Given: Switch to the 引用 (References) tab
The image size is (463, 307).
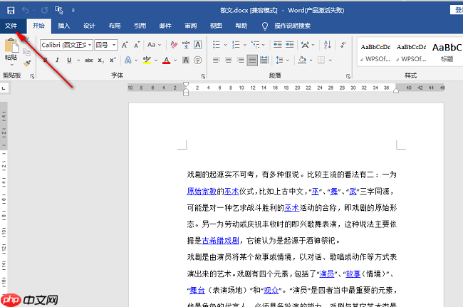Looking at the screenshot, I should tap(140, 26).
